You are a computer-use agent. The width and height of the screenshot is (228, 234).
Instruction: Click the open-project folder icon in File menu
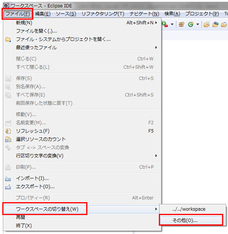(8, 39)
